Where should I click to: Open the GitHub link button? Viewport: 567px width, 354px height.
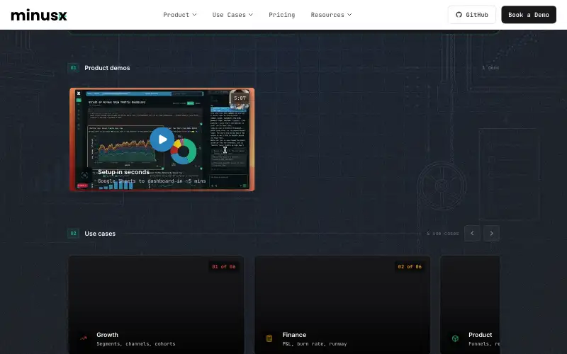point(472,15)
